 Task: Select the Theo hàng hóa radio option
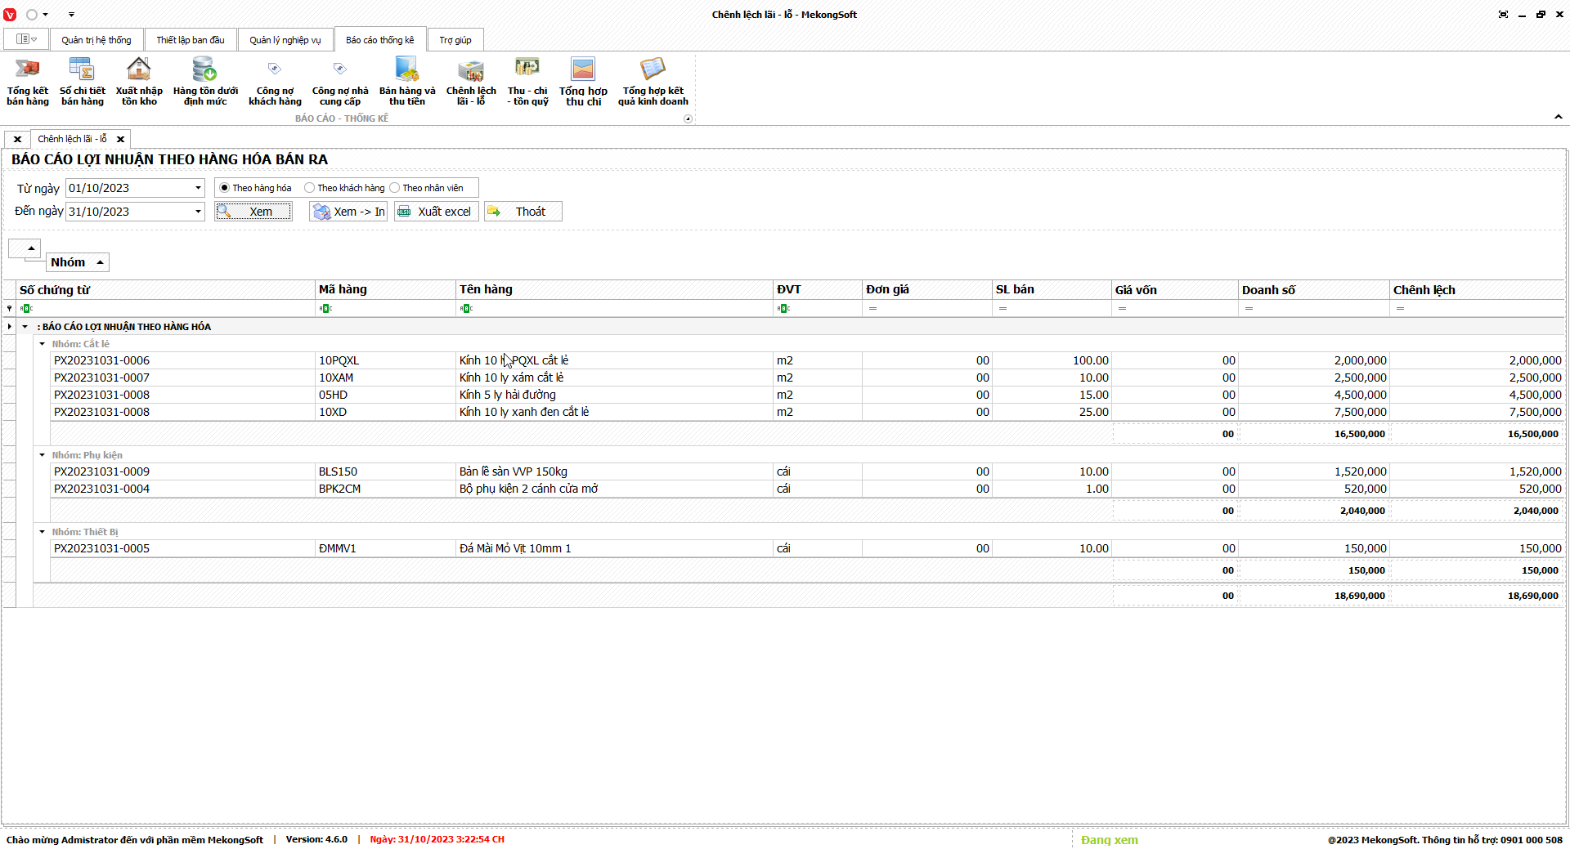coord(225,188)
